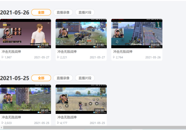Click the 2021-05-25 date under the 4,177-view video

[97, 123]
